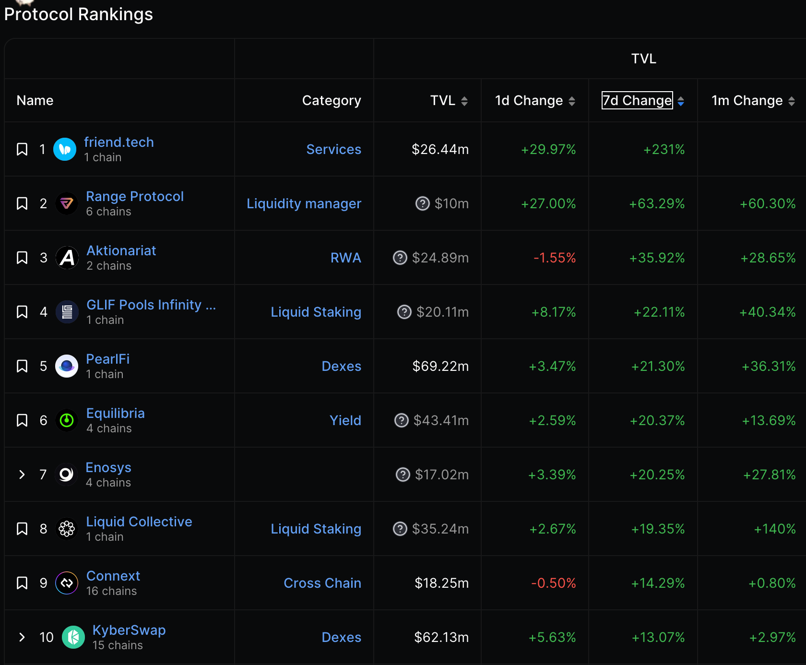Viewport: 806px width, 665px height.
Task: Open the Cross Chain category
Action: (322, 583)
